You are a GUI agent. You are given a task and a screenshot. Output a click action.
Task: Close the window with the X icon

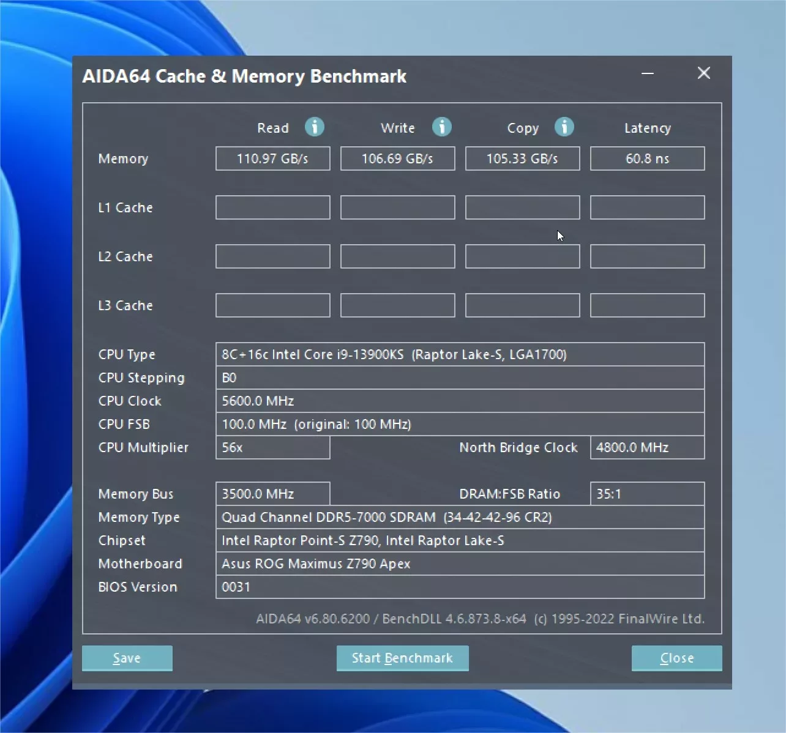[x=703, y=73]
